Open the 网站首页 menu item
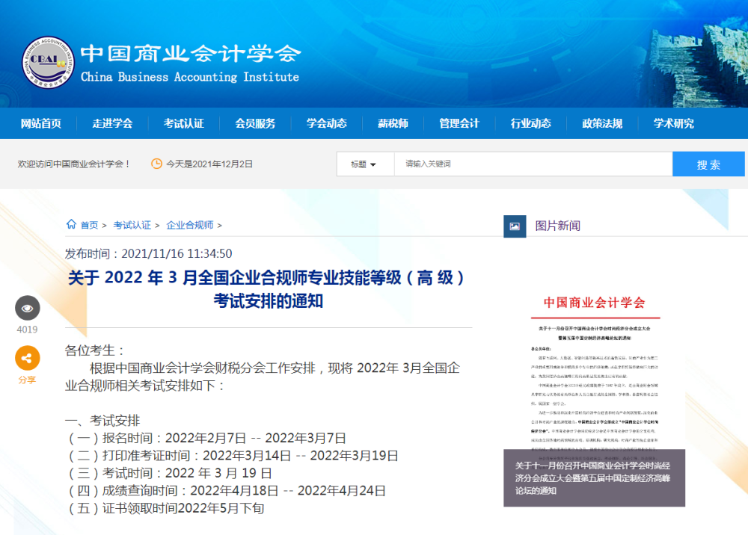 (41, 123)
